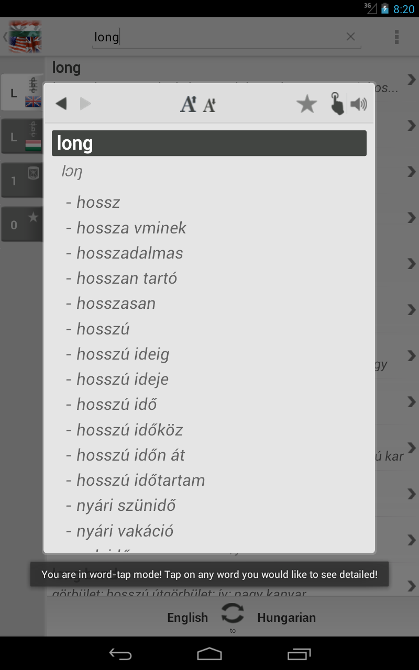Click inside the search input showing 'long'

(210, 37)
